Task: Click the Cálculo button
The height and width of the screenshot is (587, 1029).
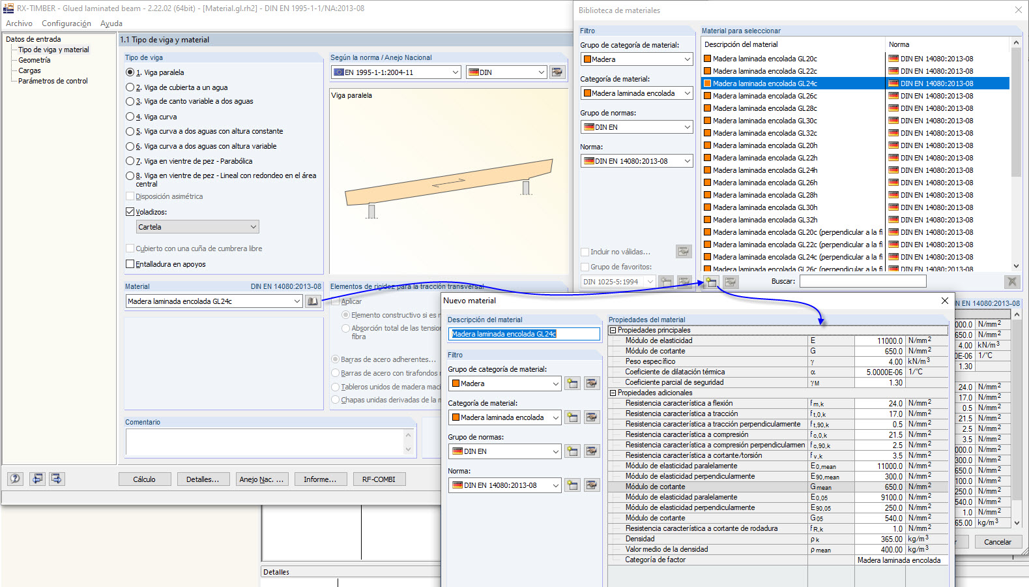Action: [145, 479]
